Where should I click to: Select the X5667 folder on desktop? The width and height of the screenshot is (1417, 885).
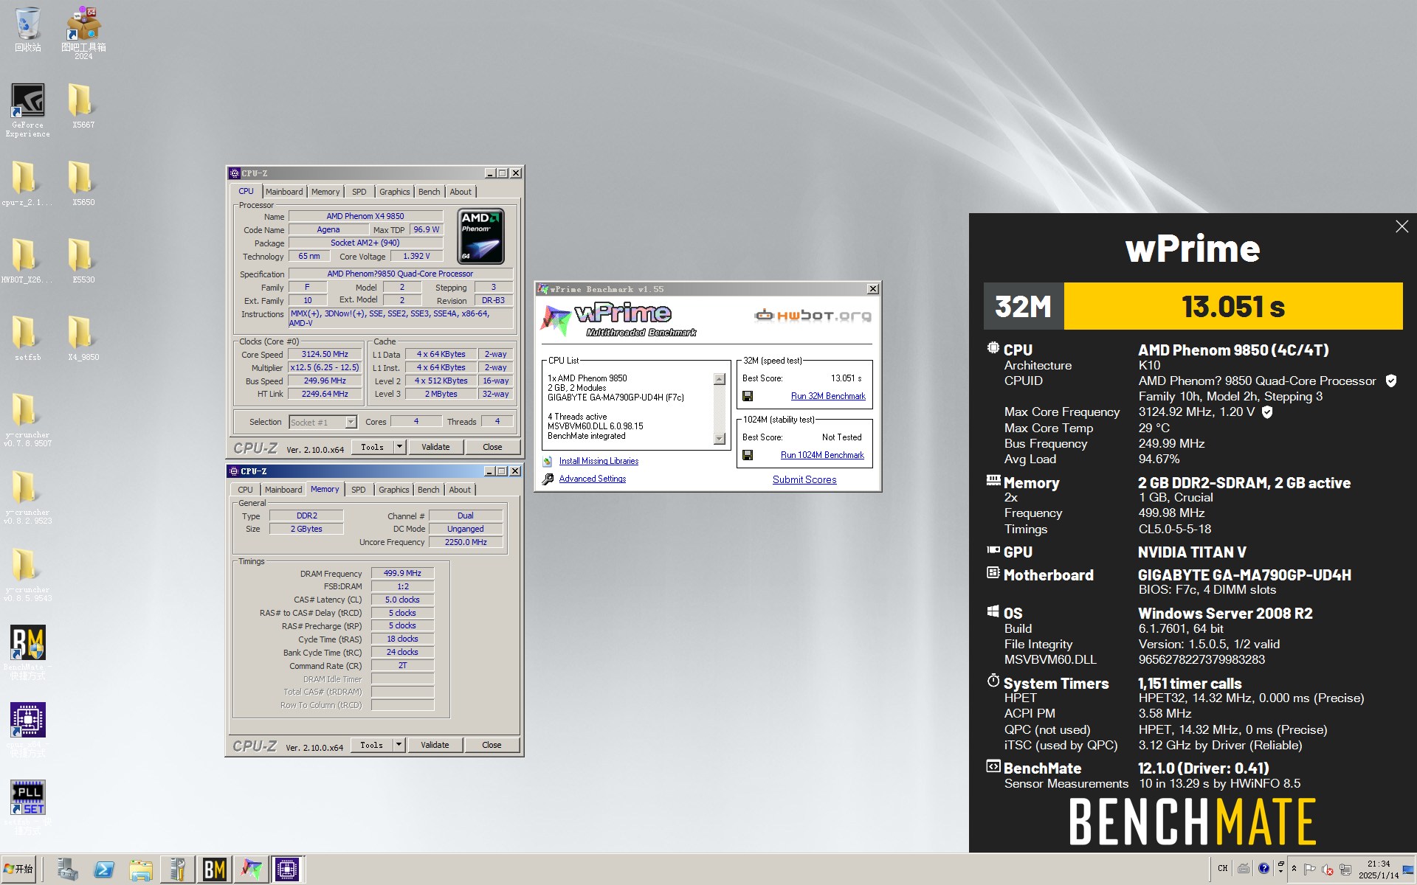coord(83,105)
